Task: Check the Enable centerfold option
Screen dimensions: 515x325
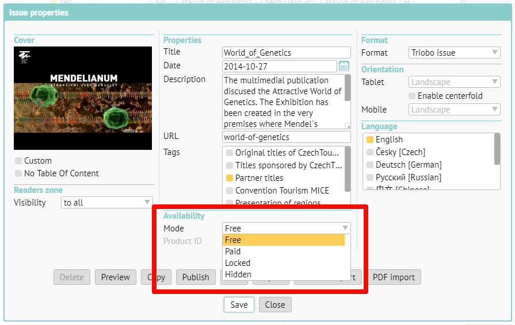Action: (x=411, y=96)
